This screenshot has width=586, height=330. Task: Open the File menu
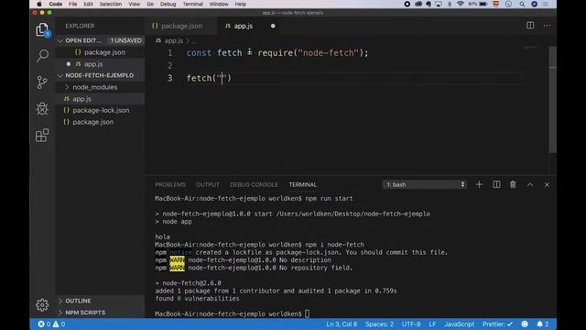73,4
